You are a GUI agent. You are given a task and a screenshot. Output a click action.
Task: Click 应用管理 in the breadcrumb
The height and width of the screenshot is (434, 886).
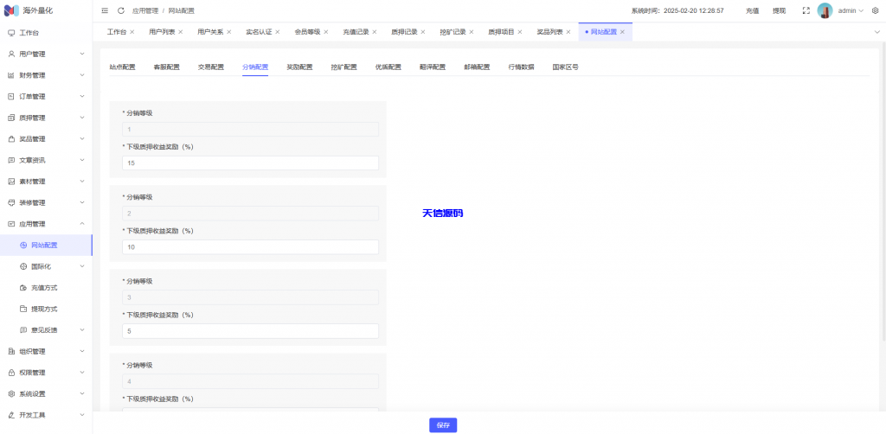(x=145, y=10)
